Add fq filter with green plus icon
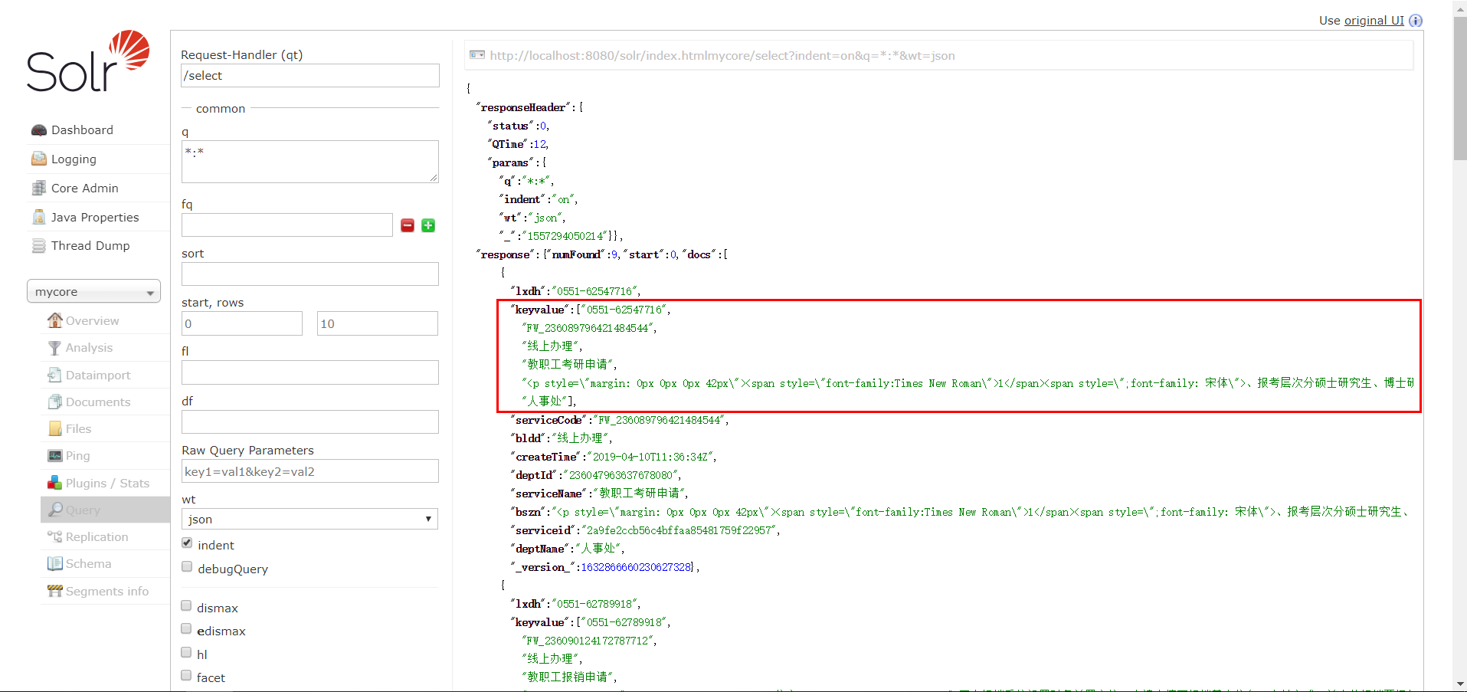Viewport: 1467px width, 692px height. (428, 225)
